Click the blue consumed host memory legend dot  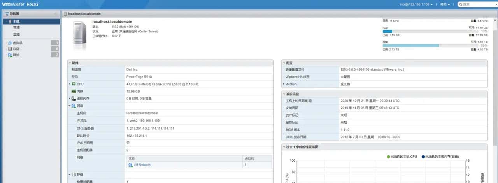pyautogui.click(x=423, y=157)
